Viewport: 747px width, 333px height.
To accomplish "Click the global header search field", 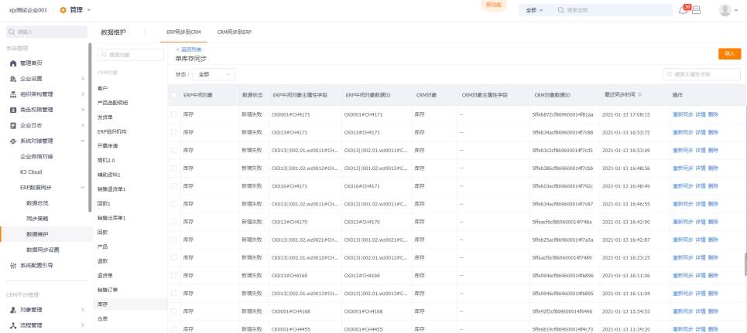I will tap(612, 10).
